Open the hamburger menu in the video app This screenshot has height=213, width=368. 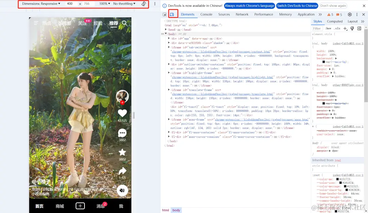click(36, 23)
